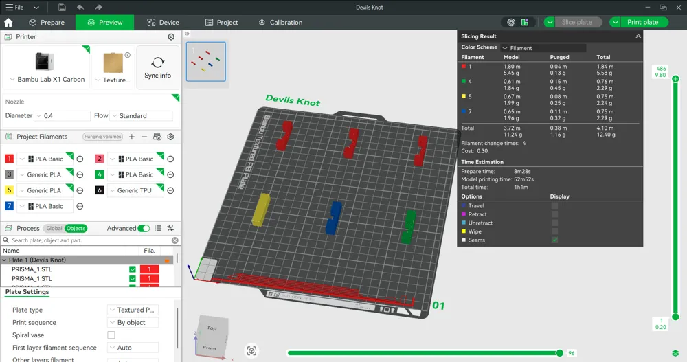
Task: Open Project Filaments settings gear
Action: tap(171, 137)
